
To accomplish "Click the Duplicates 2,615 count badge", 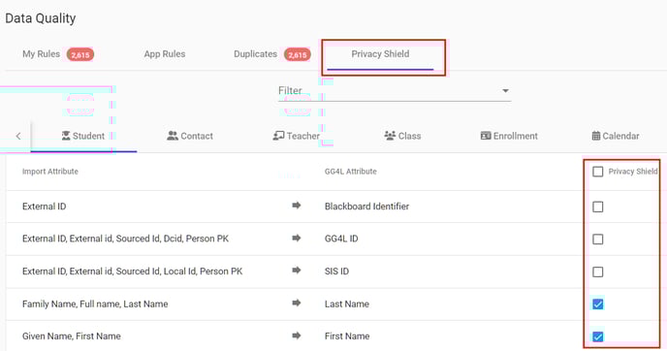I will [x=298, y=54].
